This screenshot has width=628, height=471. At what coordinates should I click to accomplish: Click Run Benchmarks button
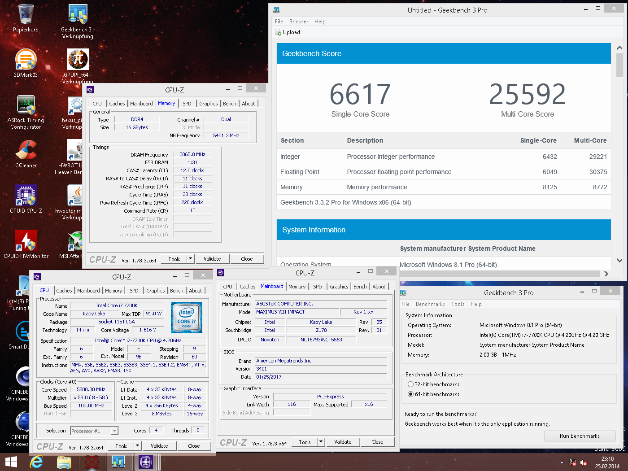point(580,436)
